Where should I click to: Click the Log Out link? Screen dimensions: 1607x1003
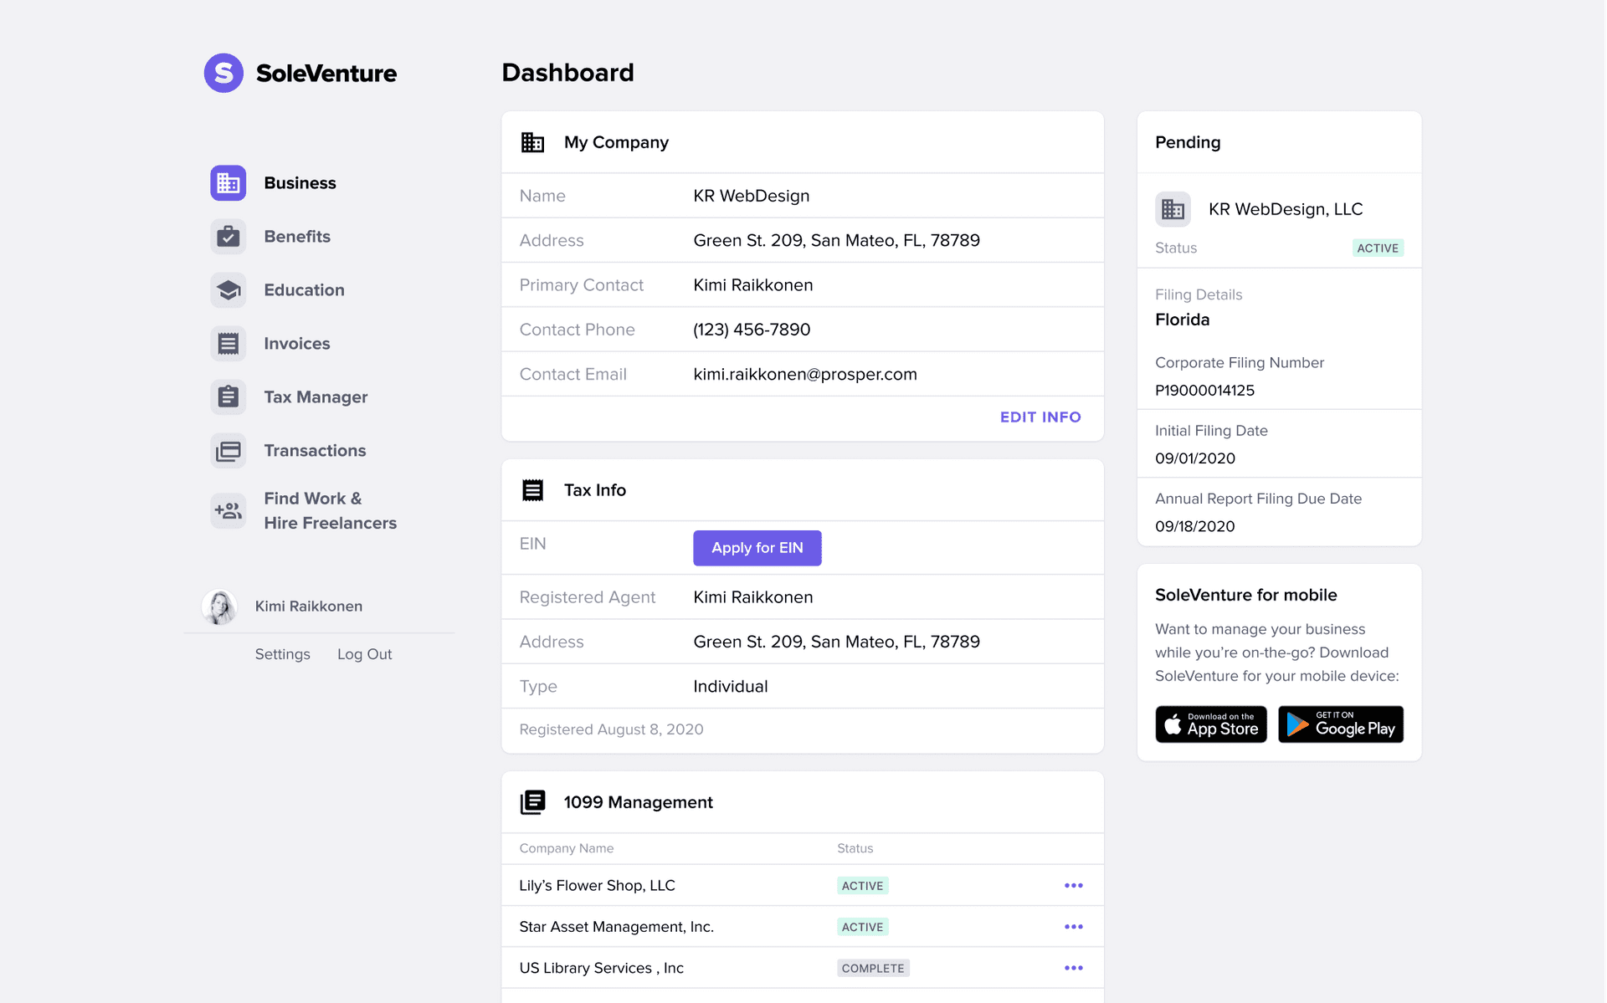point(364,654)
